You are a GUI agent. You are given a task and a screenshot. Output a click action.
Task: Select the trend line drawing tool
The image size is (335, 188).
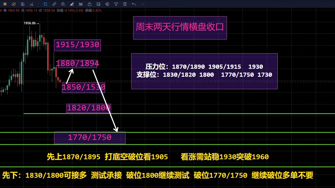(x=31, y=4)
